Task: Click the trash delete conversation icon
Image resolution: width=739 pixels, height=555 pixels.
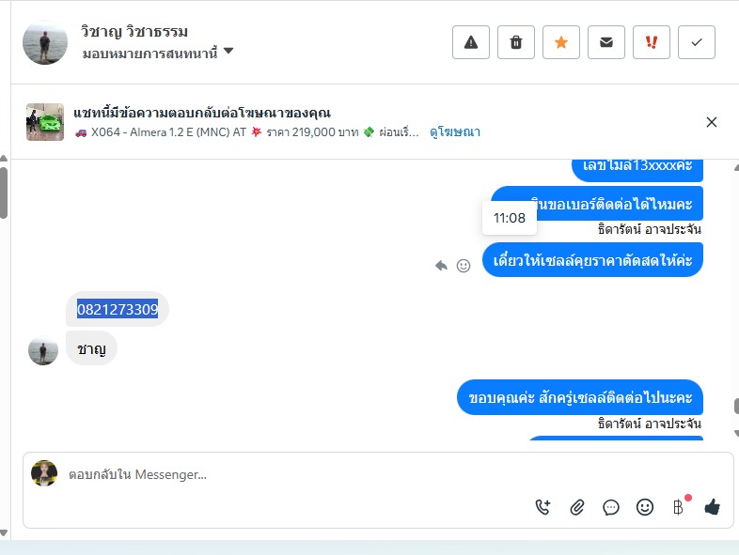Action: 516,42
